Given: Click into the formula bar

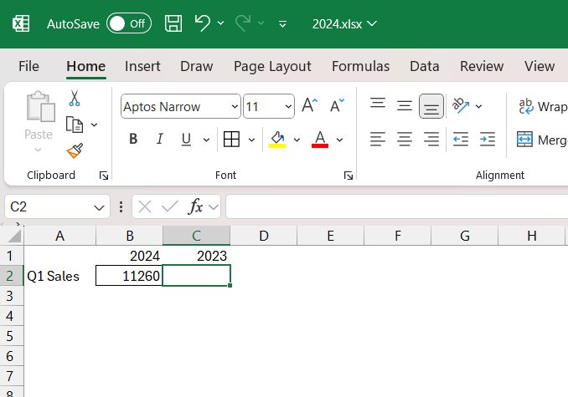Looking at the screenshot, I should click(396, 206).
